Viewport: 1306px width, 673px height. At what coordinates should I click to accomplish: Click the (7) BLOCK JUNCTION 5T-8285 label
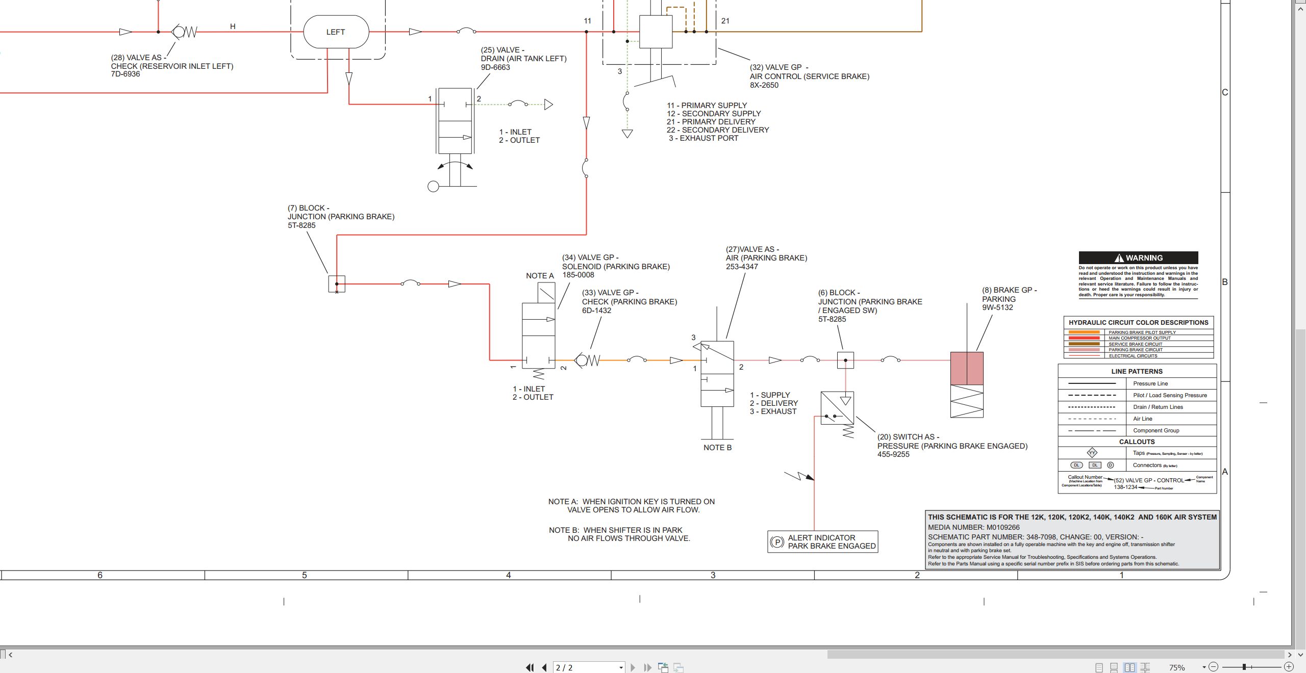341,217
